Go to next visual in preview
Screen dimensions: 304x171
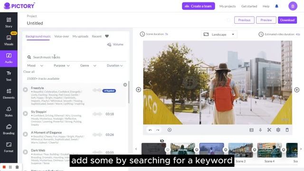[285, 83]
